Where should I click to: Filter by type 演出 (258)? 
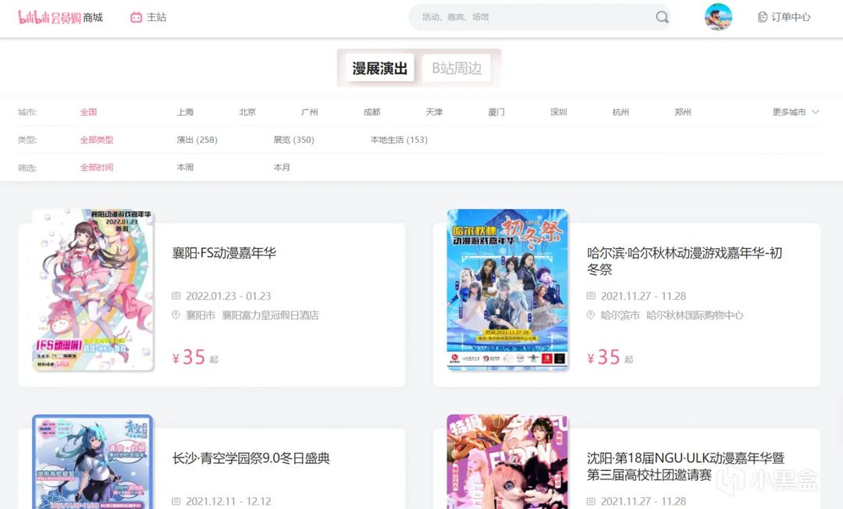click(197, 140)
